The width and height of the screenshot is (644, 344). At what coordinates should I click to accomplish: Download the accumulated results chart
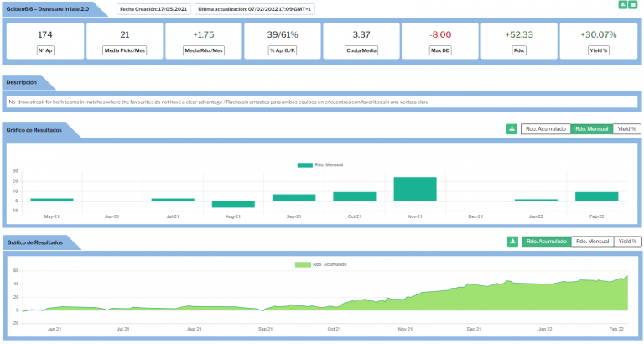pos(512,242)
